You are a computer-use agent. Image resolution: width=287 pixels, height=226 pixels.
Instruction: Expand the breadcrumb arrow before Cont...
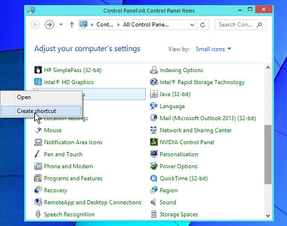(x=92, y=25)
